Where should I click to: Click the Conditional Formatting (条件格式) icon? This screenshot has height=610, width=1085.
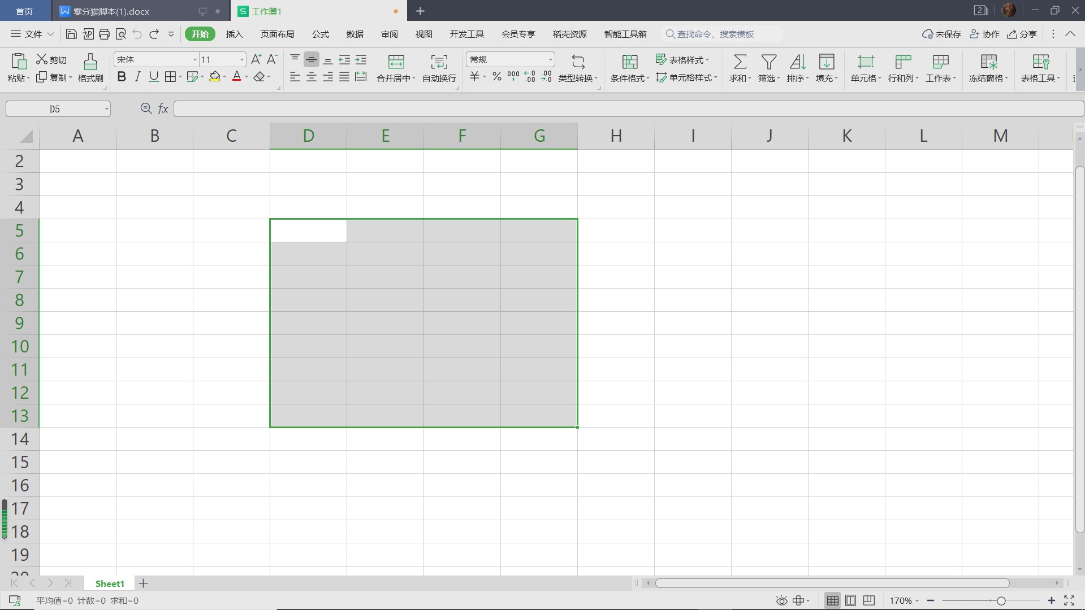tap(629, 62)
